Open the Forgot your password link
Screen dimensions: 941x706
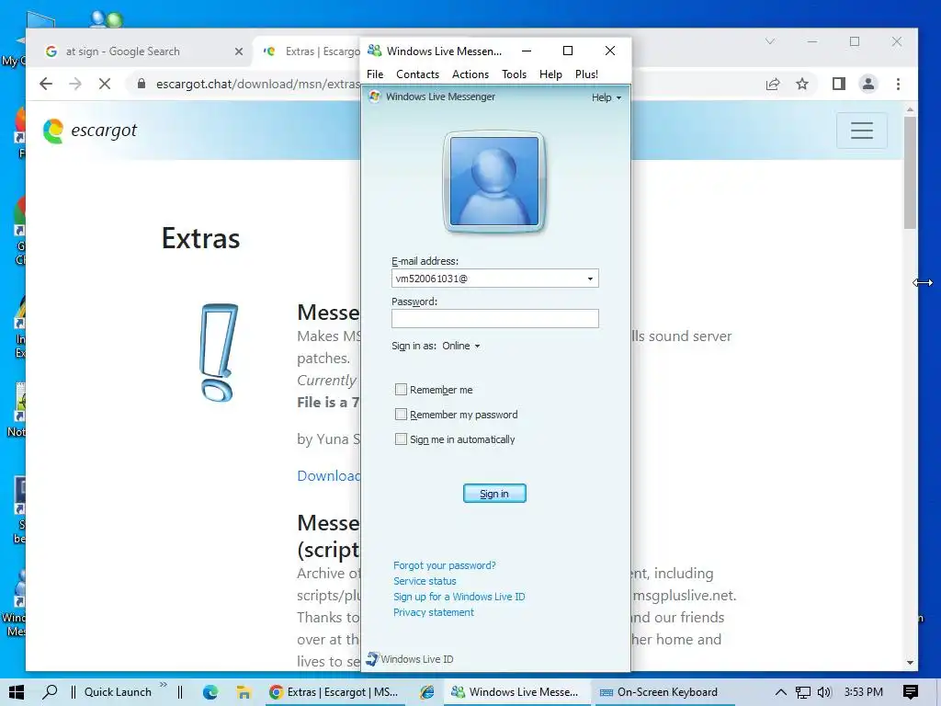point(444,565)
